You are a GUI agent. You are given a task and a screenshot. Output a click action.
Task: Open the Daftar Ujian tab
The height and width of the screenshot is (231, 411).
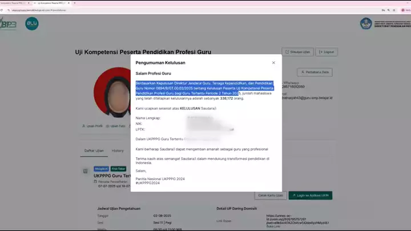coord(94,151)
